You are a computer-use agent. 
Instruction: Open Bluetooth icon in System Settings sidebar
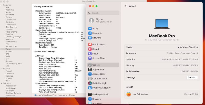tap(90, 33)
